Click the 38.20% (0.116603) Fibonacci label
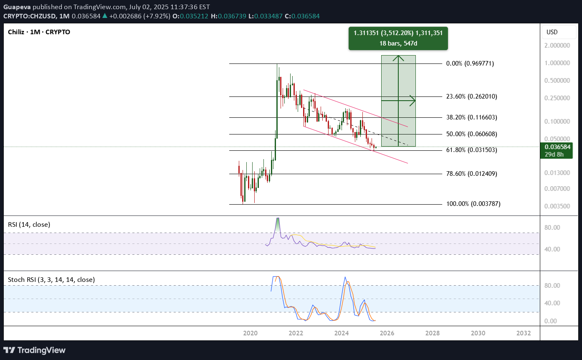Viewport: 582px width, 360px height. [472, 117]
